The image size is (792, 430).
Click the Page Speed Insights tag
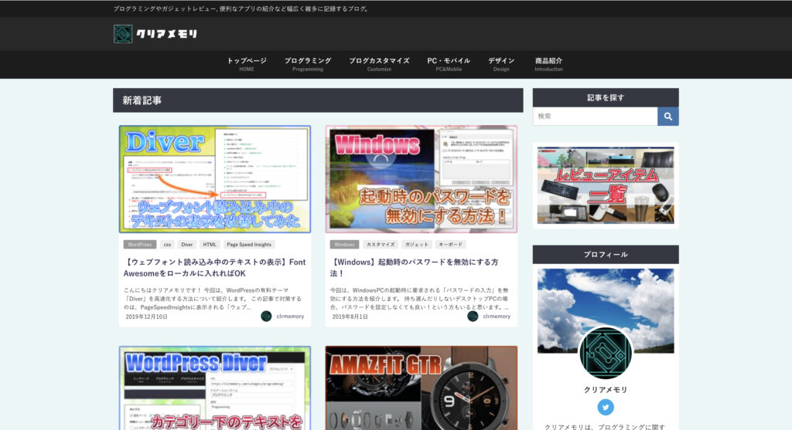[x=250, y=244]
